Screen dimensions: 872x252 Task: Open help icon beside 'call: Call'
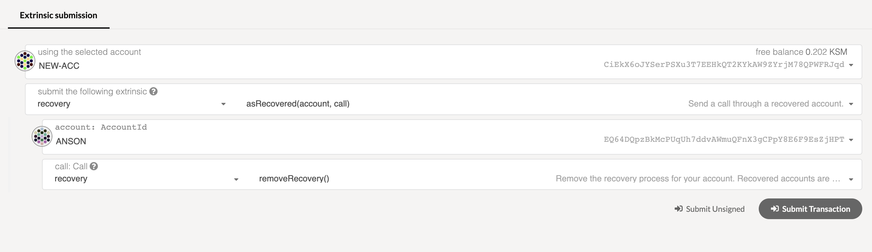(x=94, y=166)
